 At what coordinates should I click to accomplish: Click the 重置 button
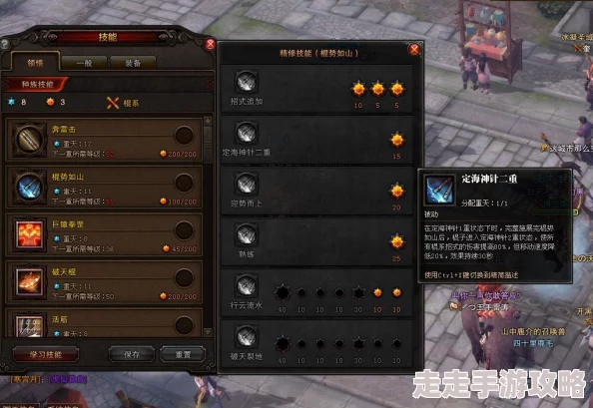coord(183,354)
